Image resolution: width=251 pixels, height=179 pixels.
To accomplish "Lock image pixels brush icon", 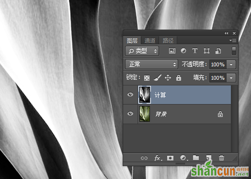I will 158,78.
